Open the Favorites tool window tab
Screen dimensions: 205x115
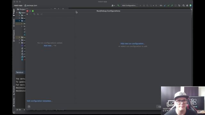point(14,102)
